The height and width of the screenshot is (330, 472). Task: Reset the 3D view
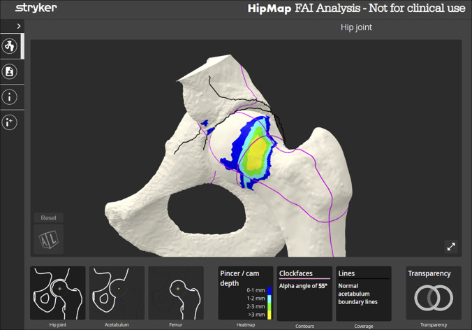pyautogui.click(x=49, y=218)
